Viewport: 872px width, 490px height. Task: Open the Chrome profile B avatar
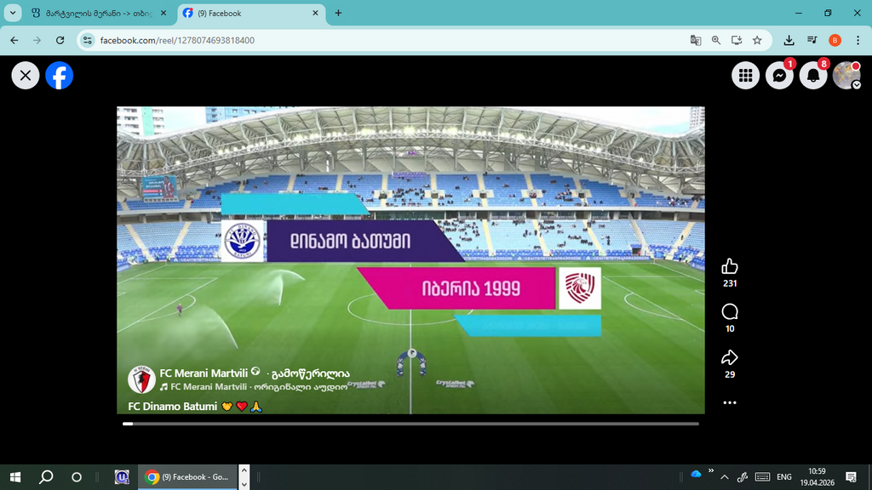pos(835,40)
